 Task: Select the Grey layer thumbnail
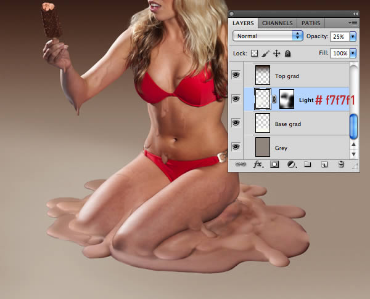(263, 147)
